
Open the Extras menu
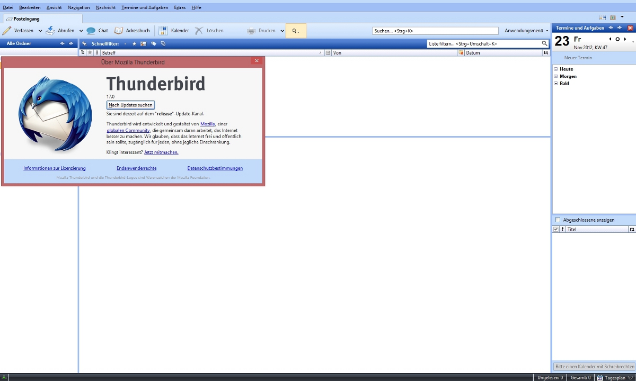coord(180,7)
